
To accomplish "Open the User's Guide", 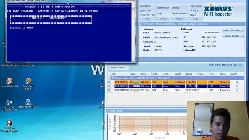I will 195,6.
